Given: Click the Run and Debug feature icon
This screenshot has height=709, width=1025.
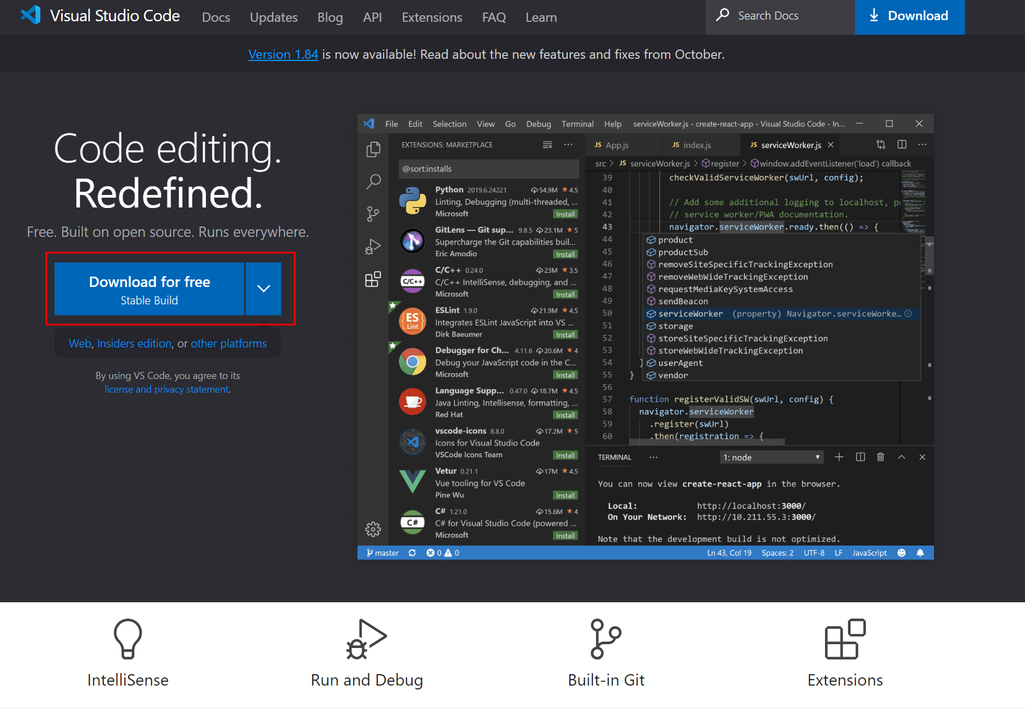Looking at the screenshot, I should tap(367, 639).
